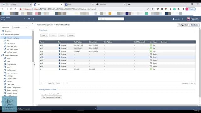The image size is (201, 113).
Task: Select the eth1 interface row
Action: tap(117, 48)
